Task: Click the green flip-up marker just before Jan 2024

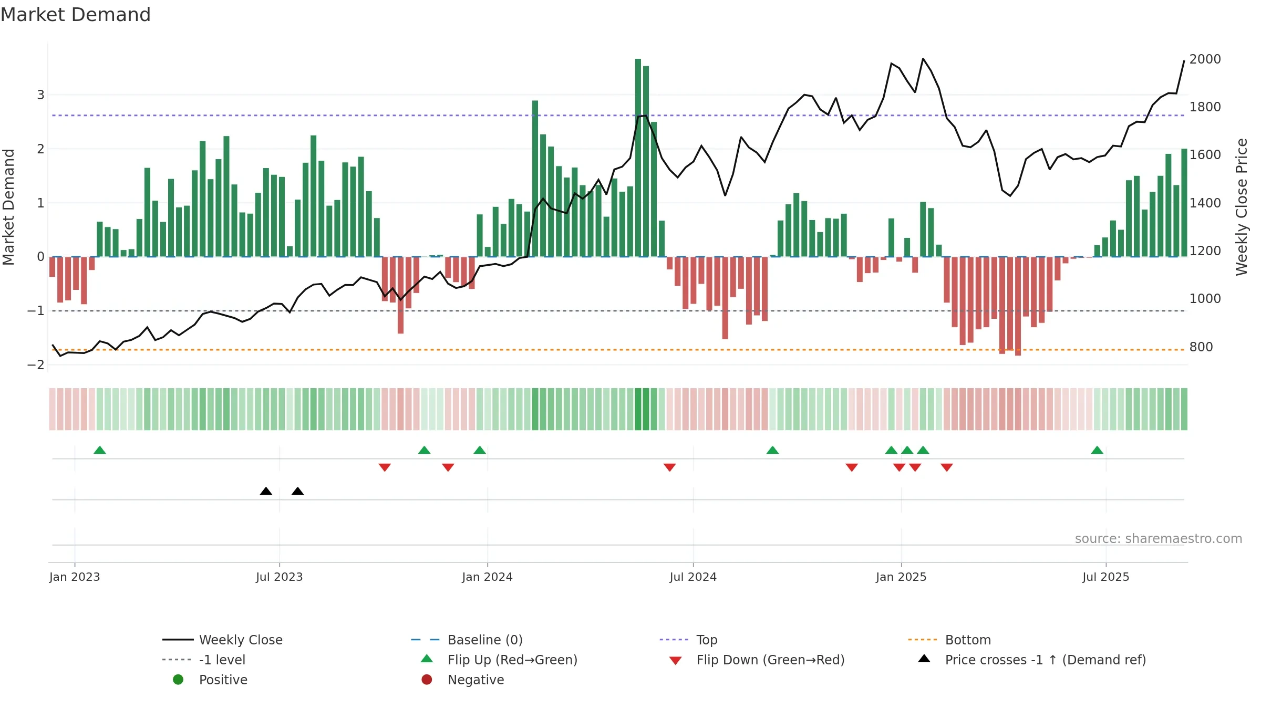Action: click(480, 450)
